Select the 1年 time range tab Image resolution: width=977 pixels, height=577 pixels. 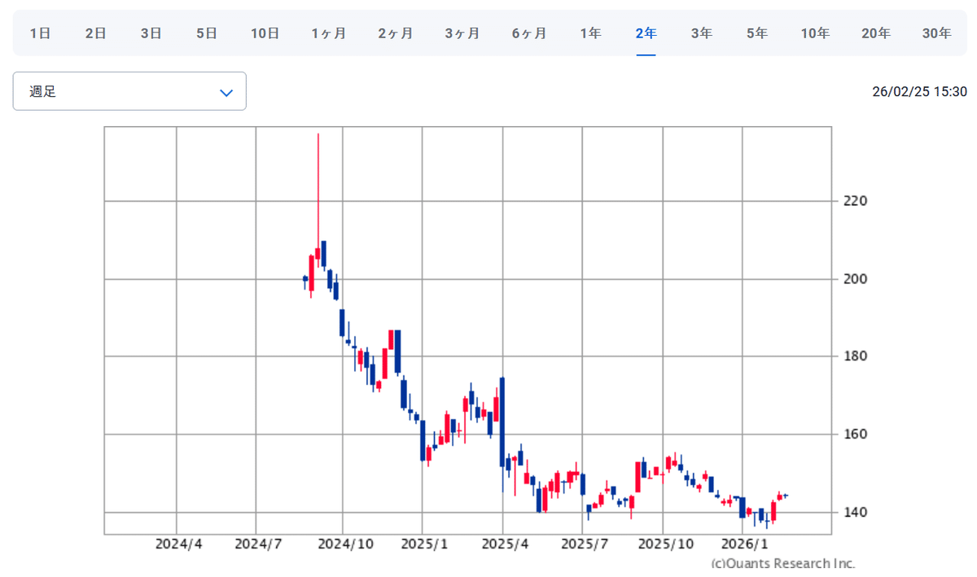(x=591, y=33)
